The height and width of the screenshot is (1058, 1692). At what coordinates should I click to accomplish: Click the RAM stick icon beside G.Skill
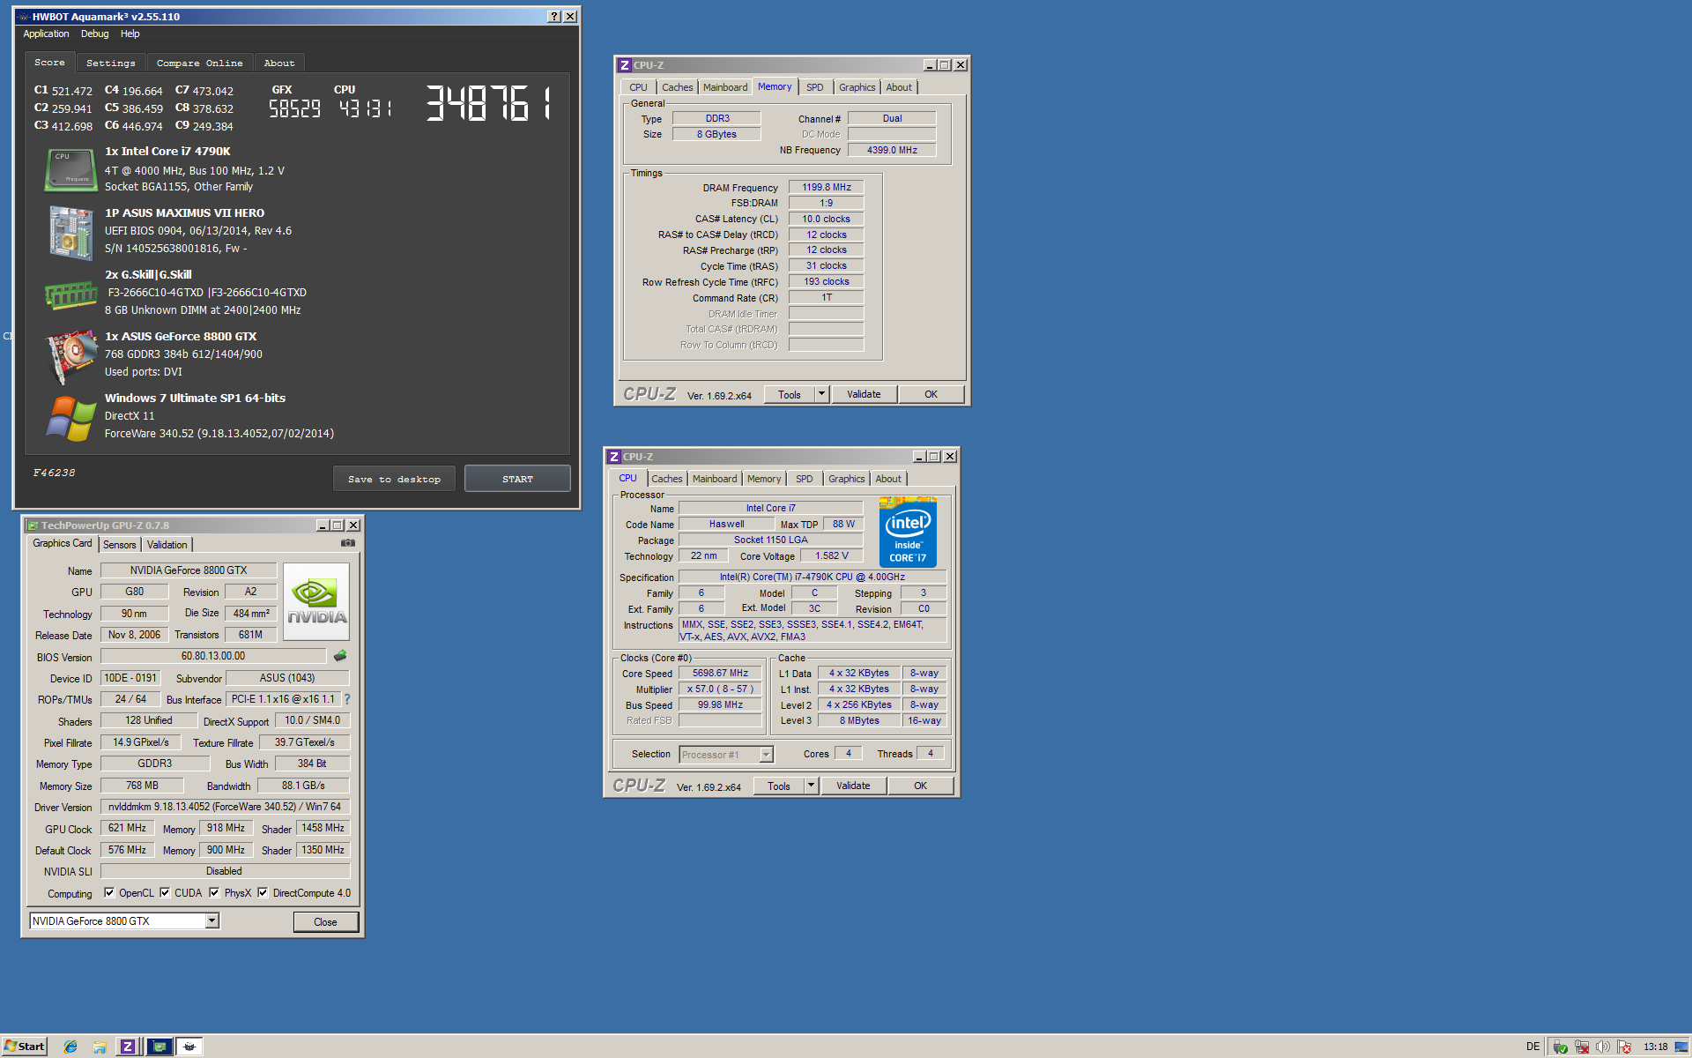(x=70, y=294)
